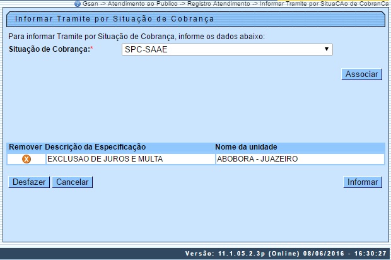Screen dimensions: 391x260
Task: Click the Desfazer button
Action: click(29, 182)
